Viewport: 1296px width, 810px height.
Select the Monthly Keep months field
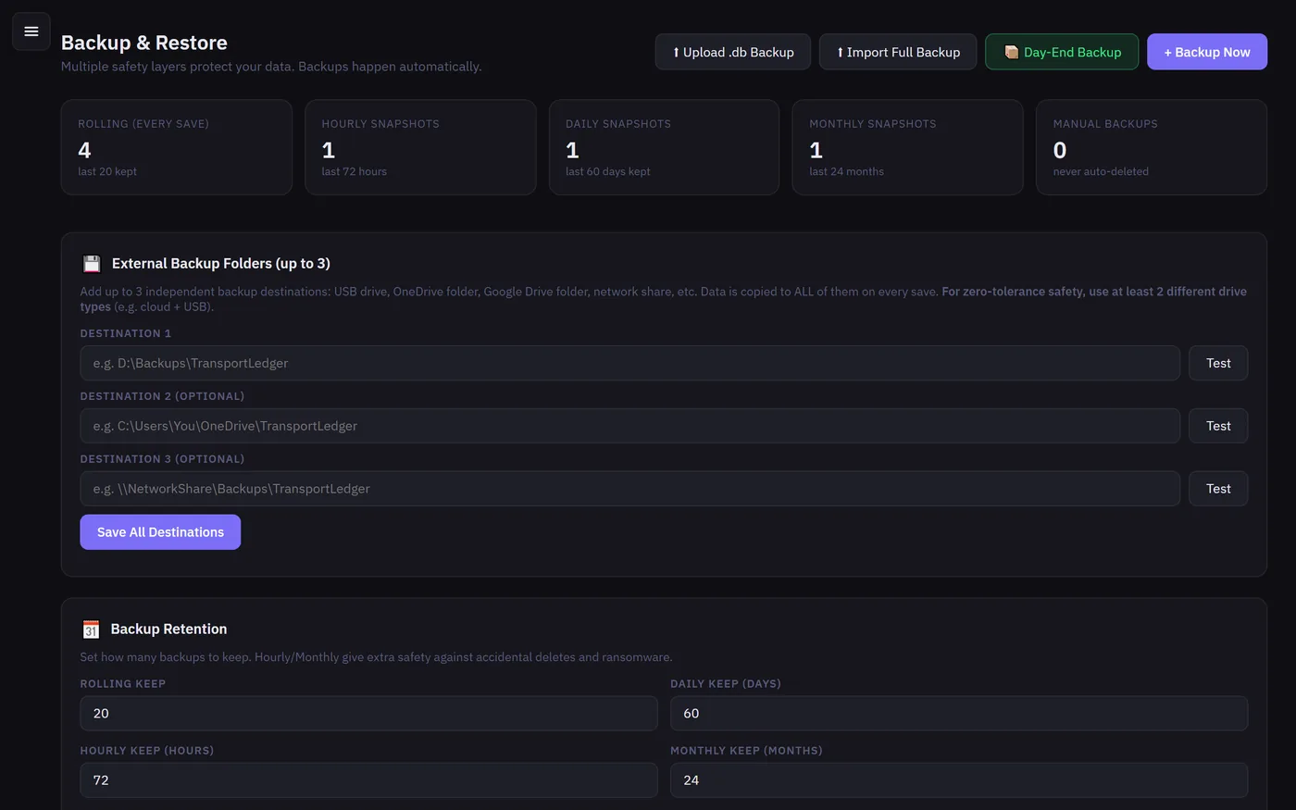(959, 780)
